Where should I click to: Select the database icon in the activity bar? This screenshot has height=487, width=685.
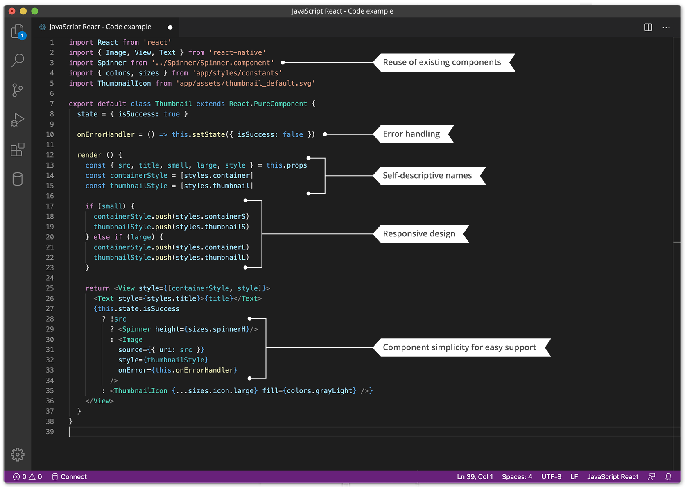coord(18,179)
